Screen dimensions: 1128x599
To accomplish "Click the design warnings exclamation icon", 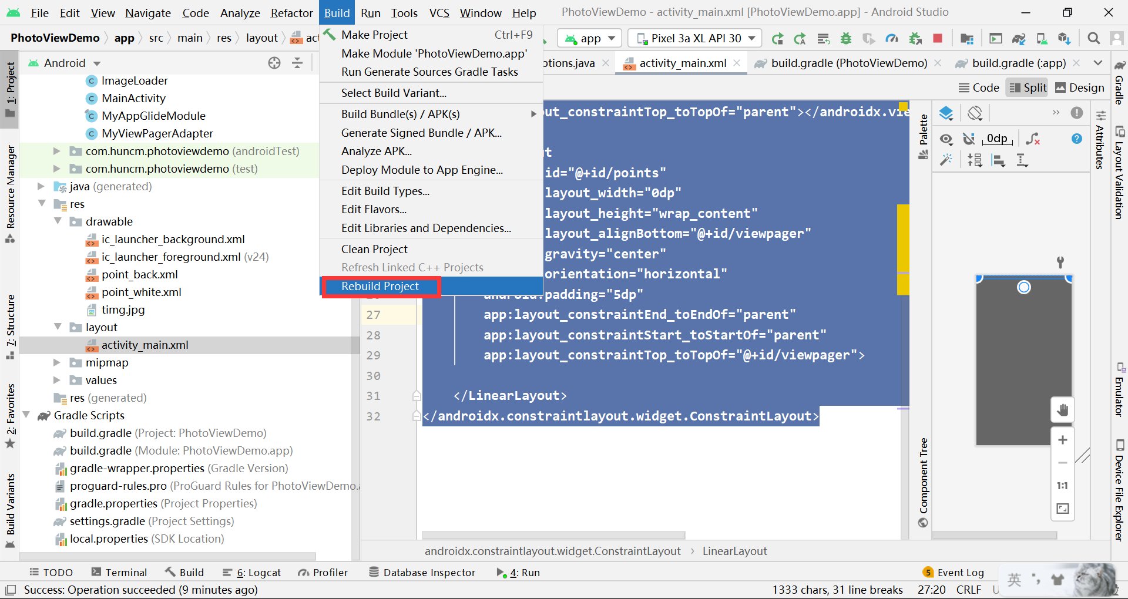I will click(1077, 113).
